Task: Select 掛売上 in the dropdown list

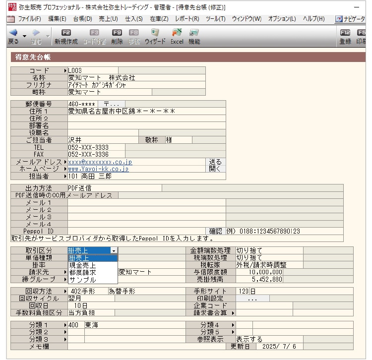Action: point(93,258)
